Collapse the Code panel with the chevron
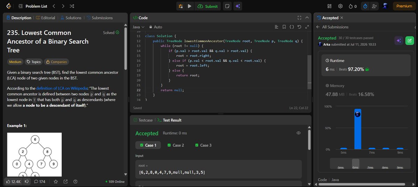This screenshot has height=187, width=418. [x=307, y=17]
